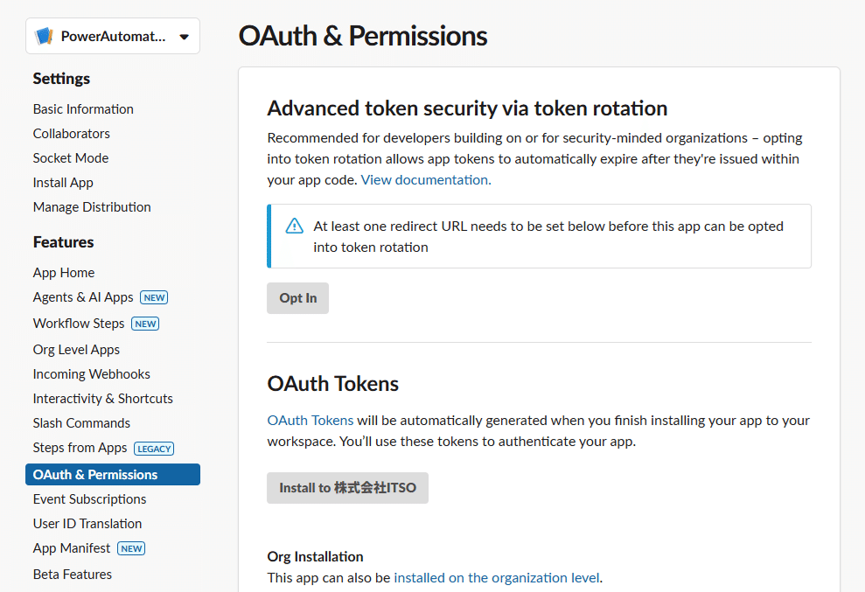Click the warning triangle icon
865x592 pixels.
295,226
